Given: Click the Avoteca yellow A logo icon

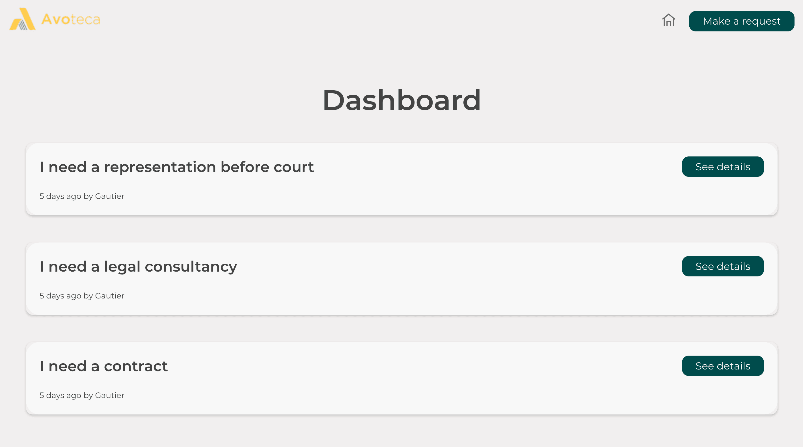Looking at the screenshot, I should [22, 19].
